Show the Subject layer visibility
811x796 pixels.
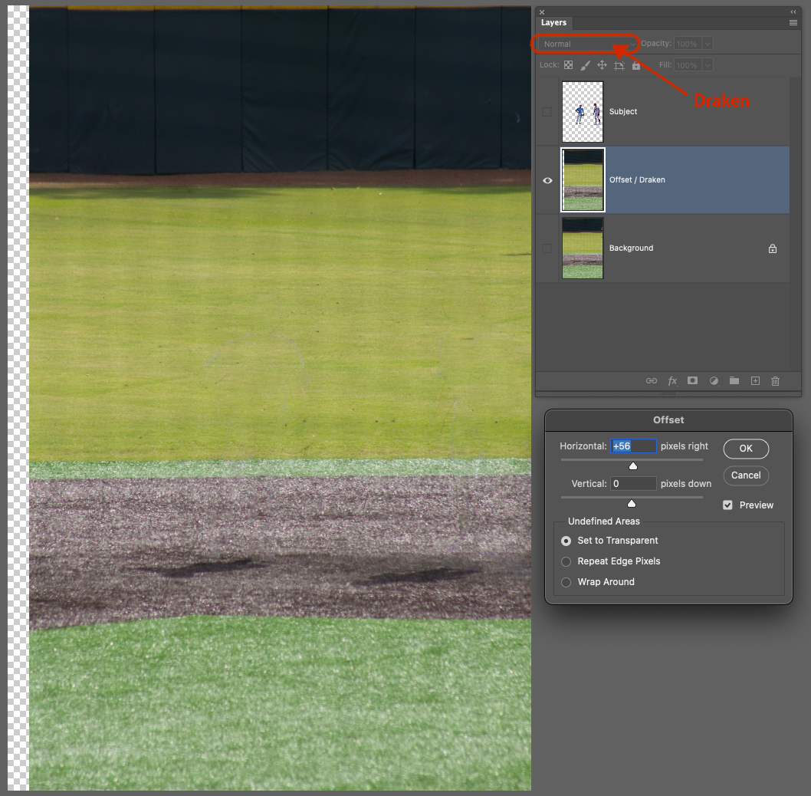coord(547,111)
